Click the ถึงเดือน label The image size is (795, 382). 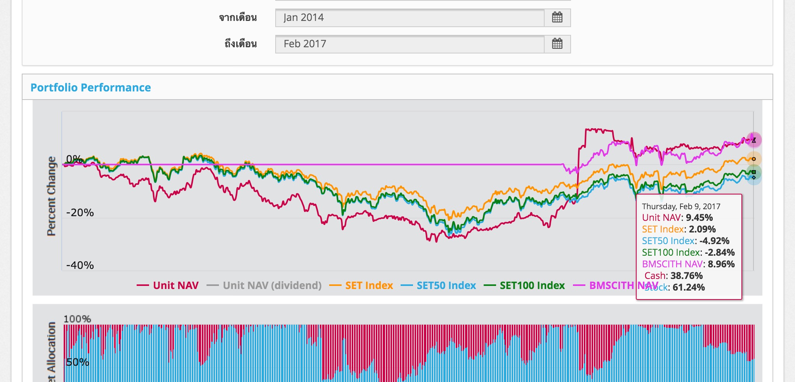(x=241, y=44)
